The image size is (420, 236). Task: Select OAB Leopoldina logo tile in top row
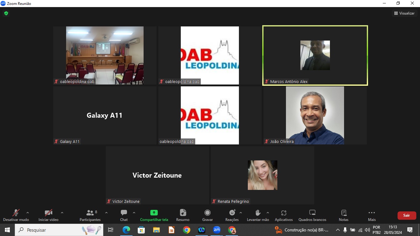click(210, 55)
